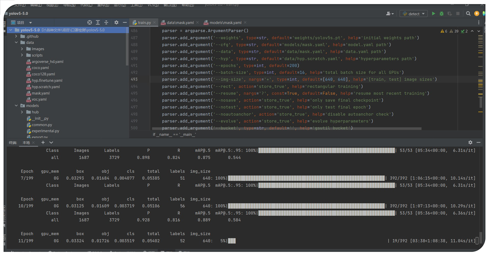The image size is (489, 256).
Task: Close the local terminal tab
Action: point(33,143)
